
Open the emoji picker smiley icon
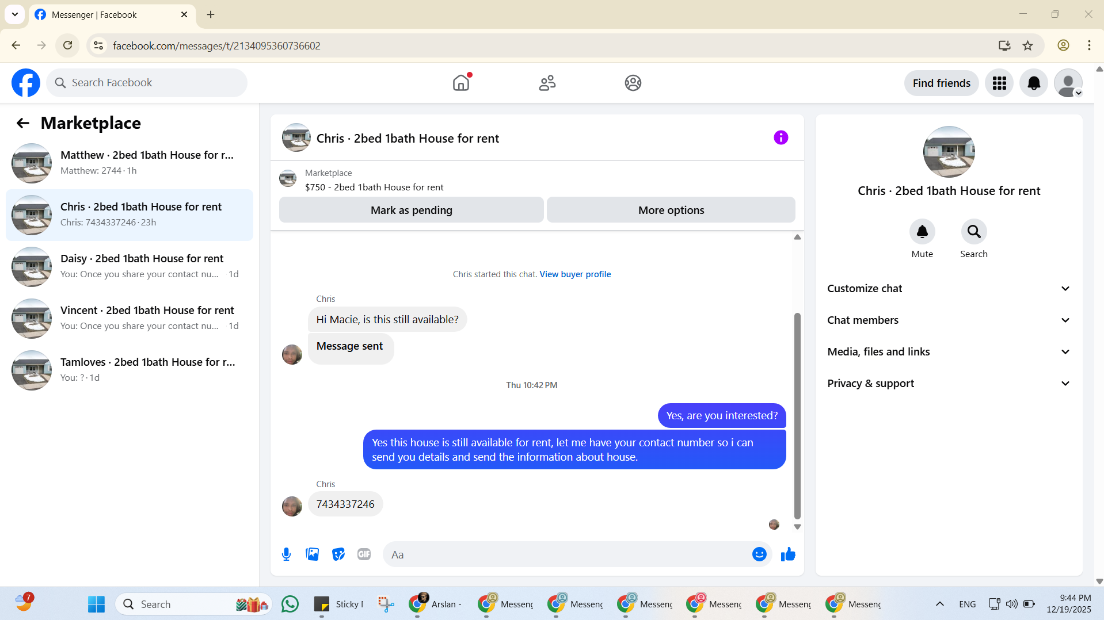759,554
